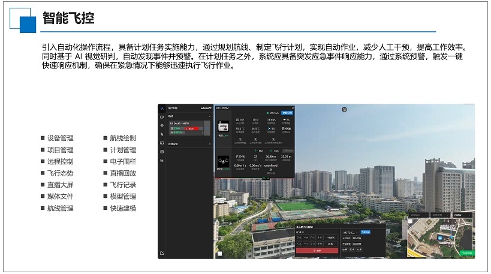491x274 pixels.
Task: Click the export icon at sidebar bottom
Action: [x=162, y=253]
